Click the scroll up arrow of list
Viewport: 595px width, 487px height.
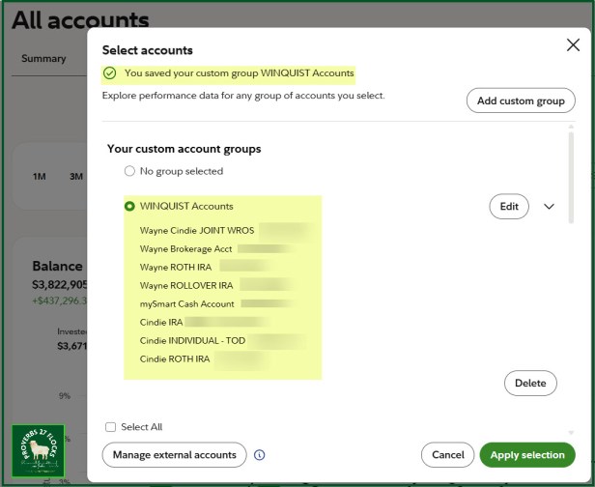(x=571, y=127)
